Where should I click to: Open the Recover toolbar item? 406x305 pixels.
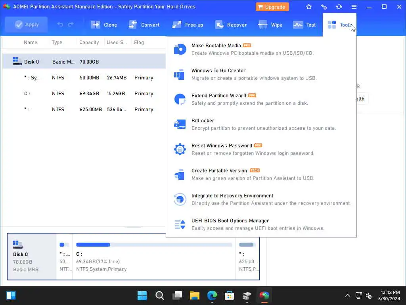click(231, 25)
